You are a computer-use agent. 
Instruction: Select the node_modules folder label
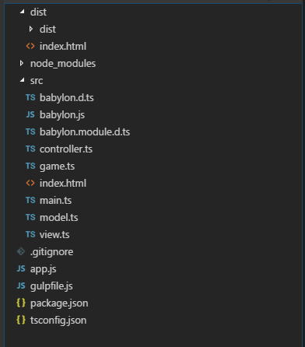[63, 64]
